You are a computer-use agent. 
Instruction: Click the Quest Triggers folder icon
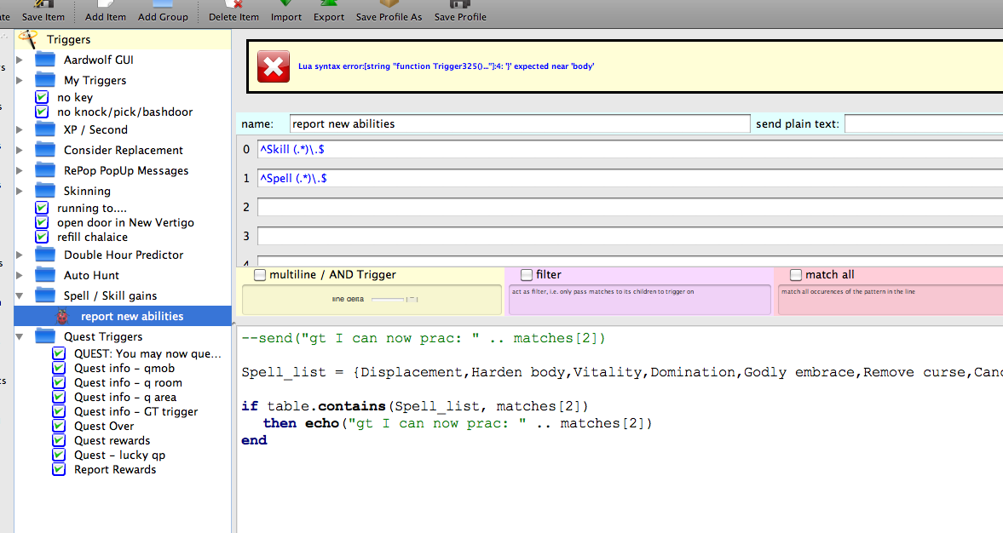(45, 337)
